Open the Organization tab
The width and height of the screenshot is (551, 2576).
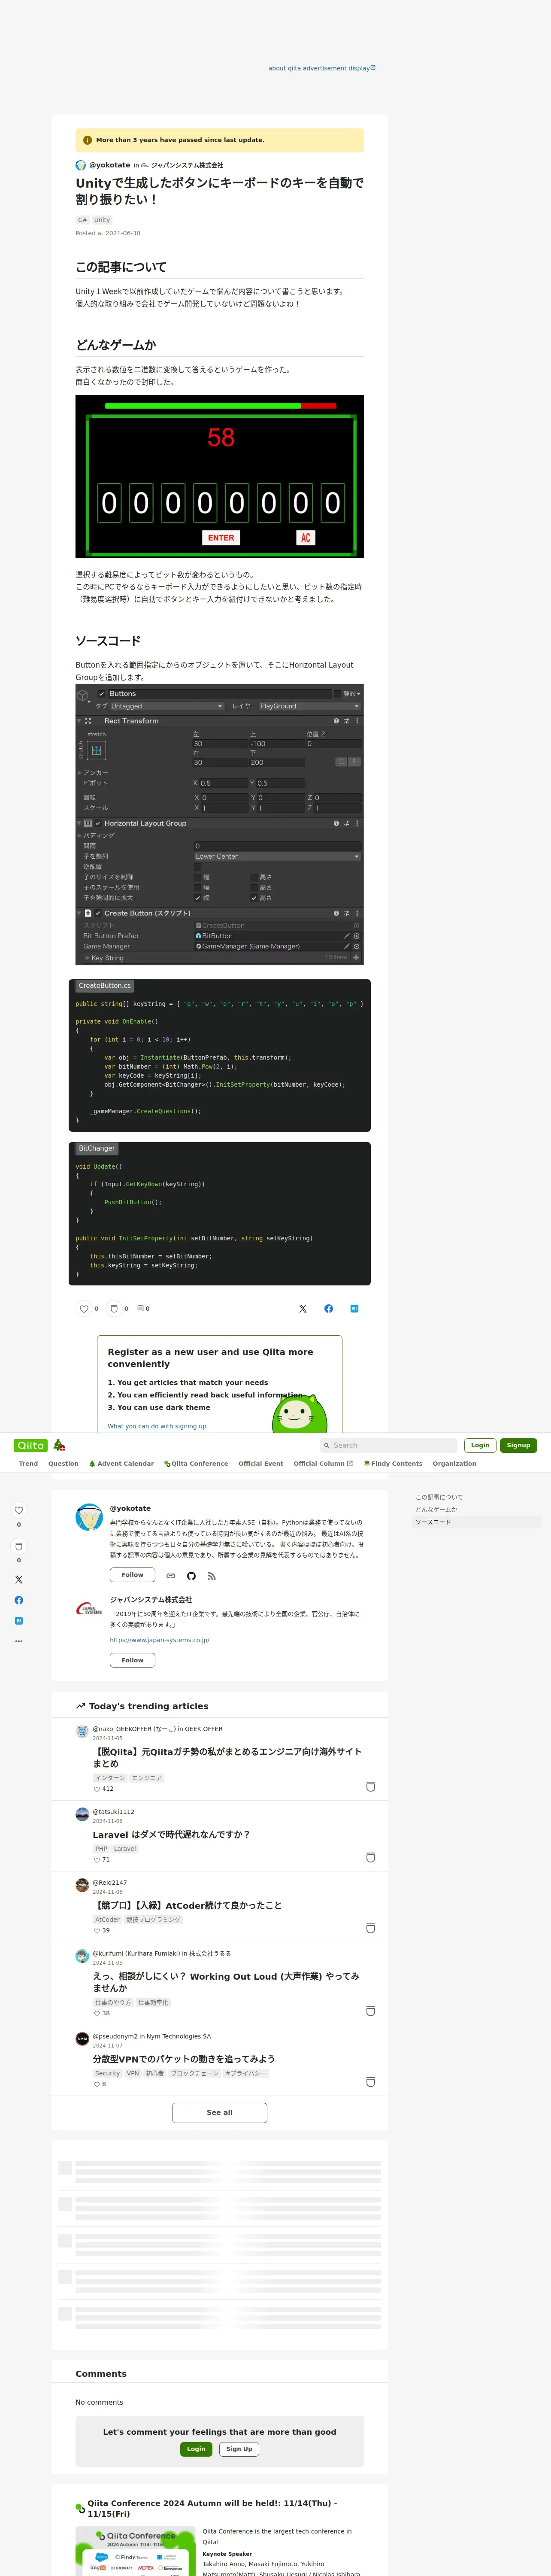[454, 1463]
